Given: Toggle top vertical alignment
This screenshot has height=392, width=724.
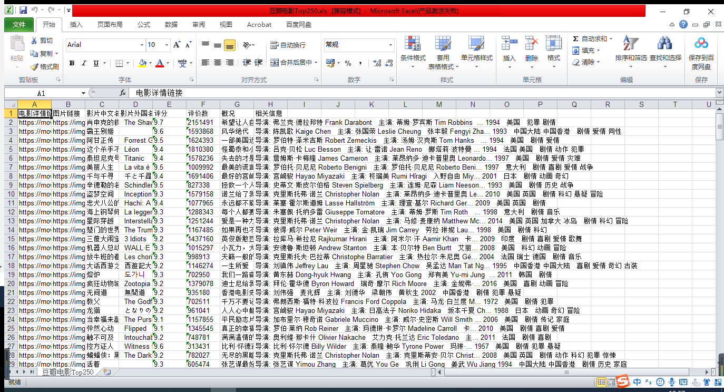Looking at the screenshot, I should tap(206, 45).
